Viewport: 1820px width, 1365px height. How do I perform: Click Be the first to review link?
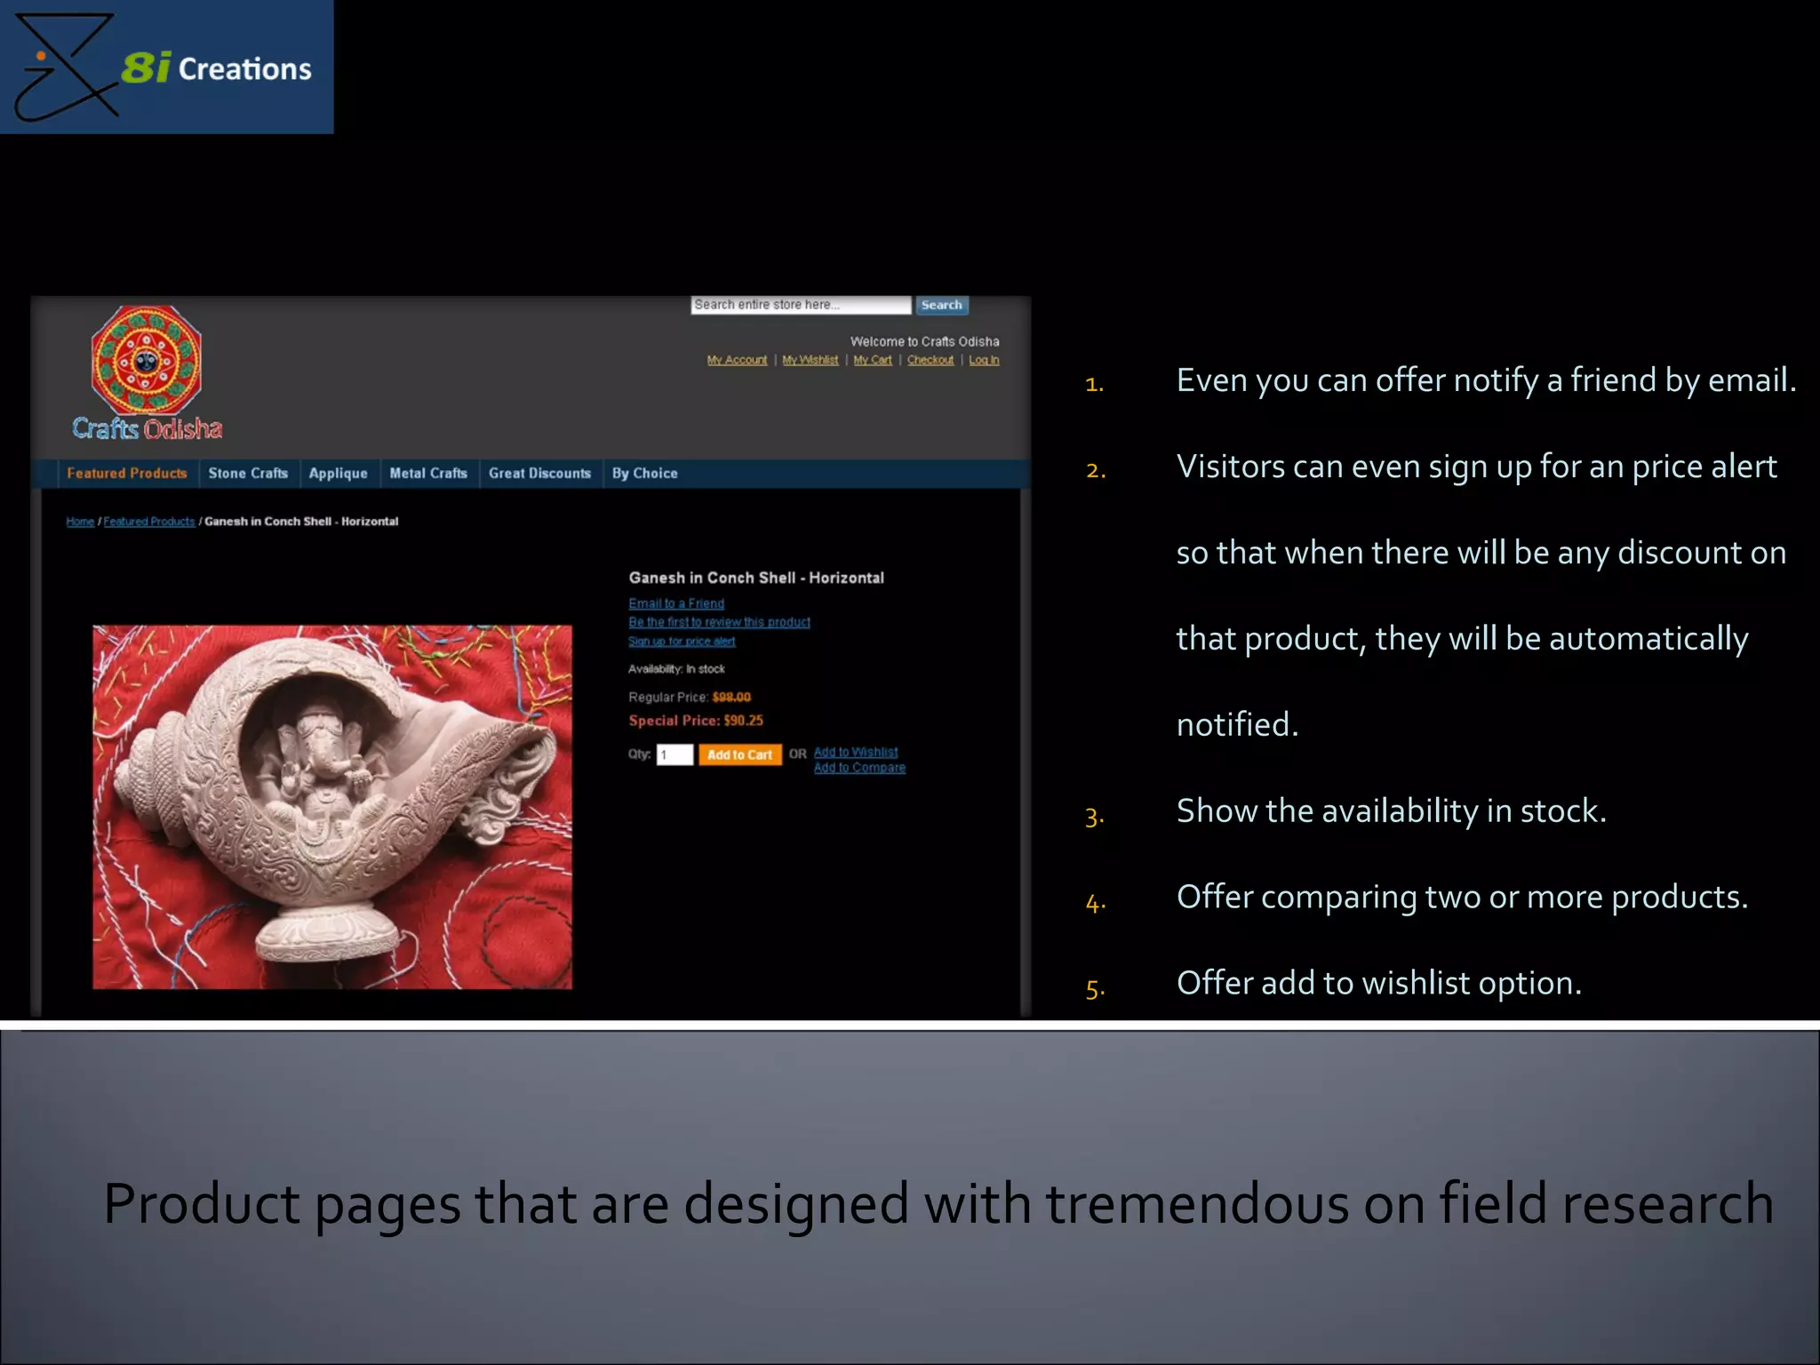pyautogui.click(x=719, y=622)
